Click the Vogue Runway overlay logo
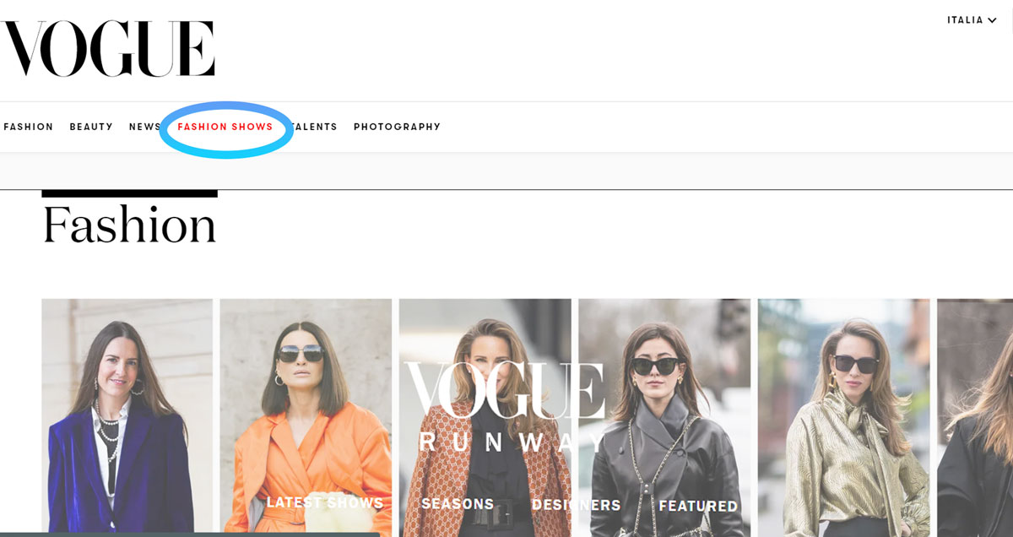Image resolution: width=1013 pixels, height=537 pixels. point(505,408)
